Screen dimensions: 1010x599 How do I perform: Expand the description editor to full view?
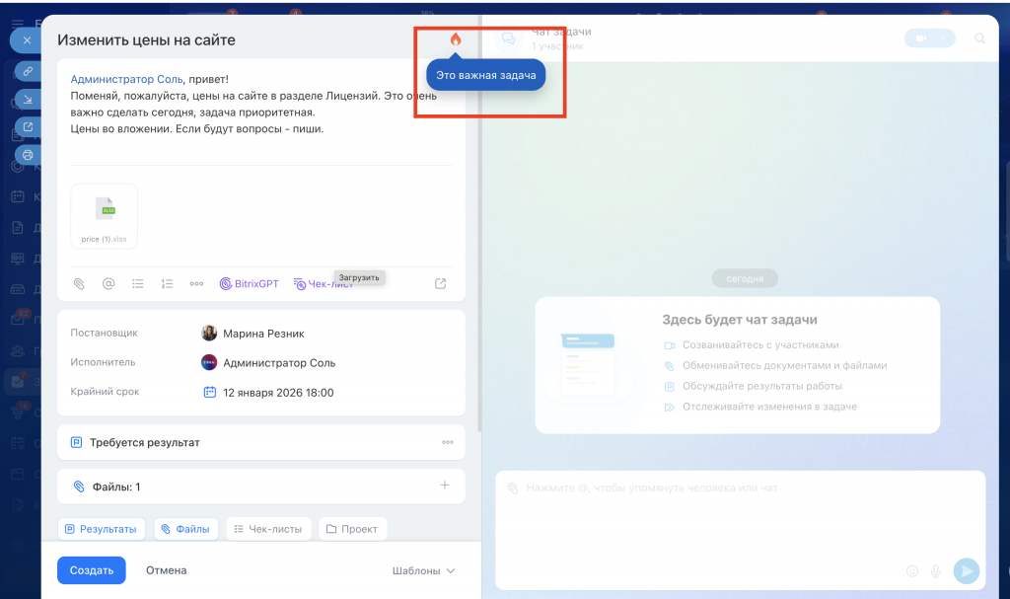tap(440, 283)
